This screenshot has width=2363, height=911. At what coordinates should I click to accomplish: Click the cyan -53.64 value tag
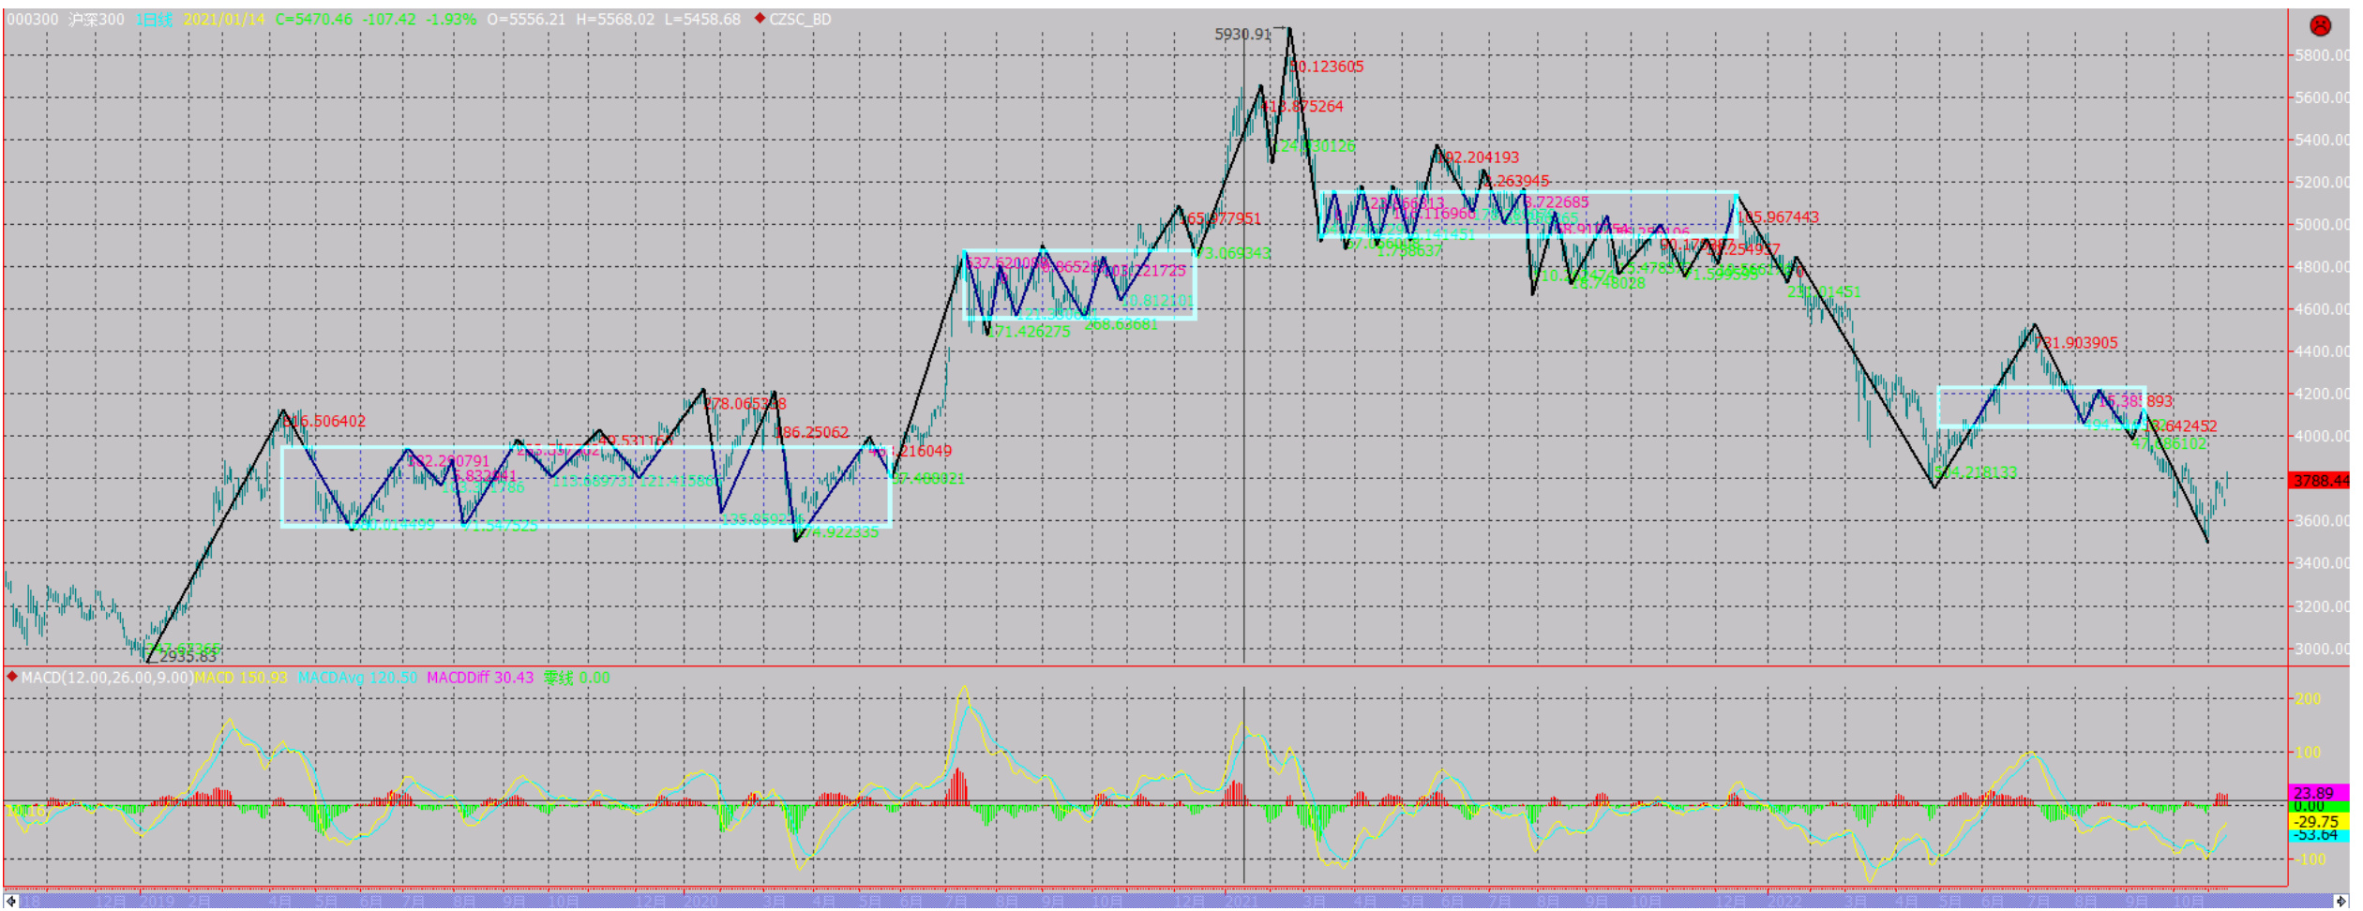[x=2316, y=835]
